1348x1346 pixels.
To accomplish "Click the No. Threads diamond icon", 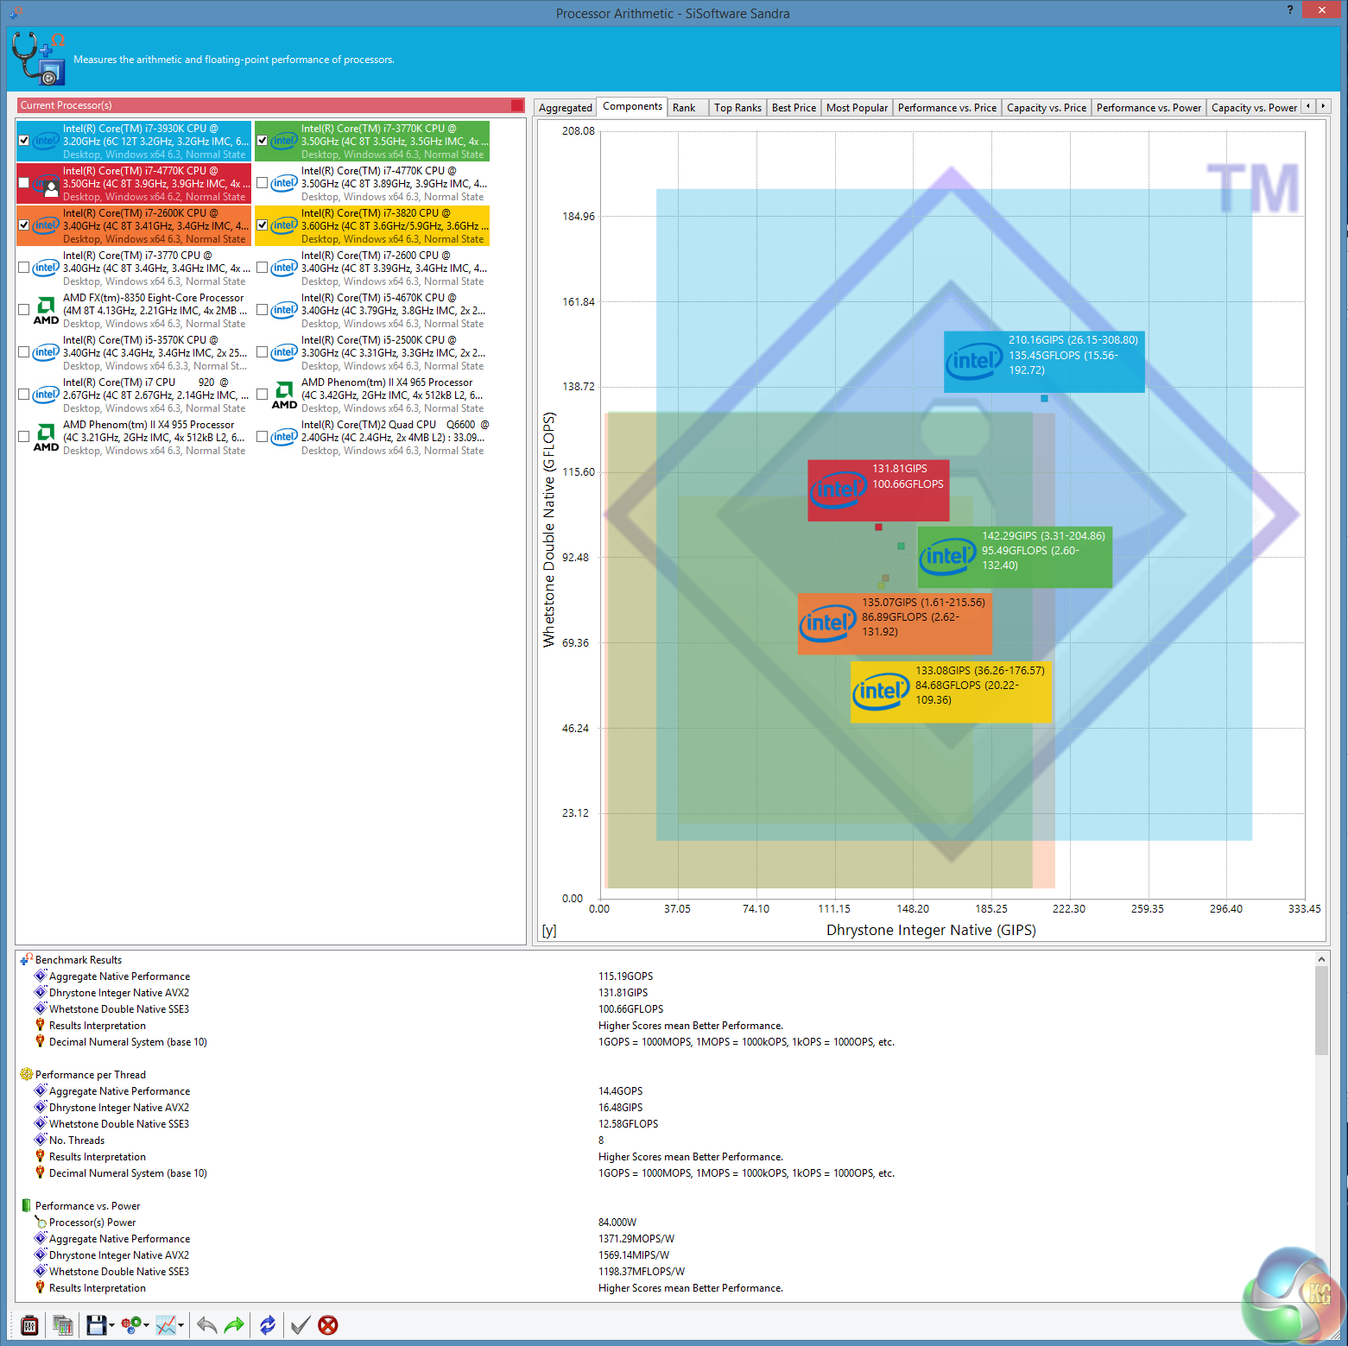I will (x=40, y=1140).
